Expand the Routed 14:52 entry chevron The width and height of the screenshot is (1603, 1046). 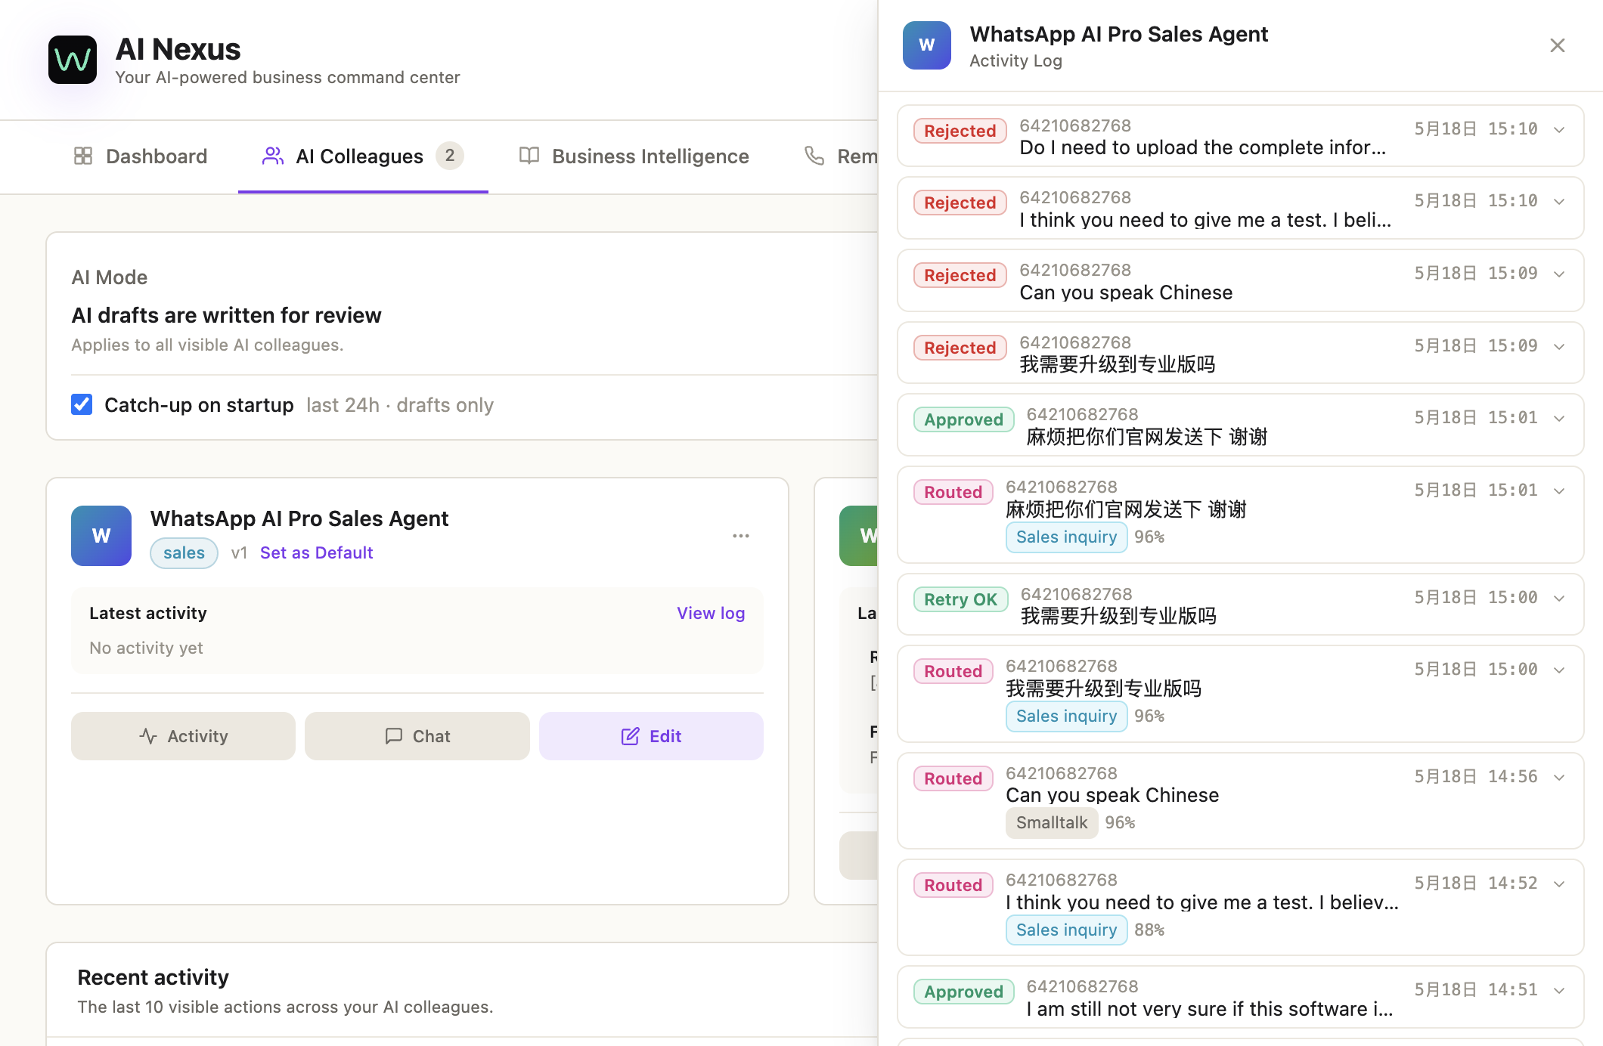click(x=1559, y=884)
